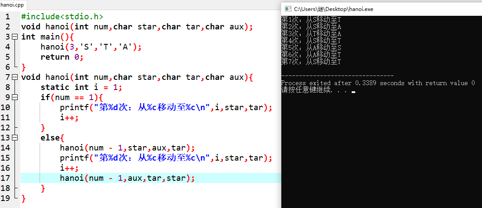Click the hanoi(num - 1,star,aux,tar); line
The image size is (482, 208).
point(127,148)
